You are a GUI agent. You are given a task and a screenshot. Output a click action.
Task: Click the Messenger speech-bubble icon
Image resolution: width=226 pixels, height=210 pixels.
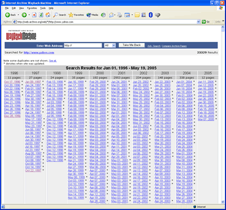click(158, 15)
